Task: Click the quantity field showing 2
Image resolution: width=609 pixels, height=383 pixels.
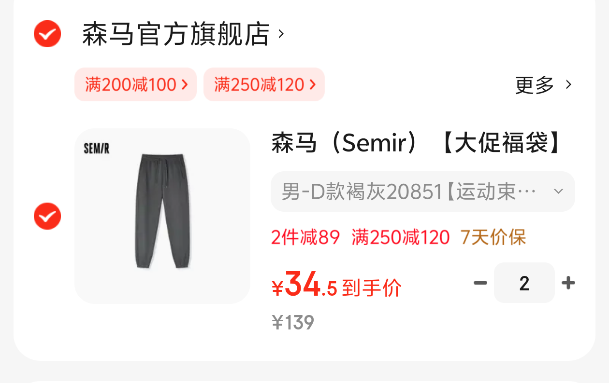Action: [x=524, y=283]
